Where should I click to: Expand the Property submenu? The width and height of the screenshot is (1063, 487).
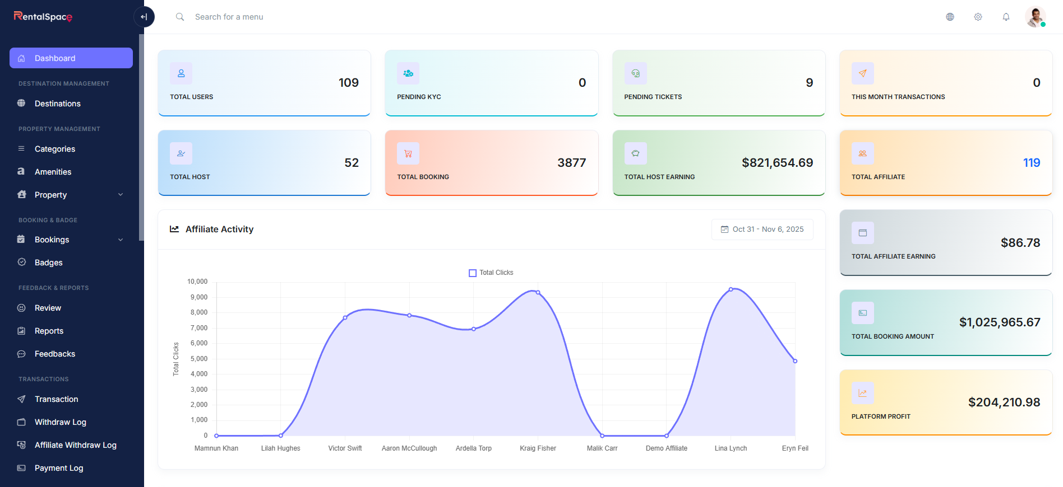click(x=120, y=195)
